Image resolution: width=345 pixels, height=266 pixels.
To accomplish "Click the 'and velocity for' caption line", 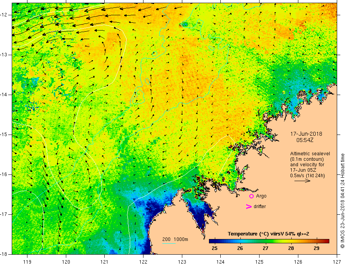I will (x=307, y=165).
